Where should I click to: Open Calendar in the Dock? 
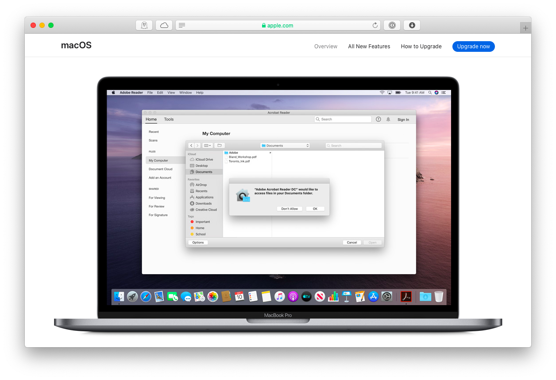pyautogui.click(x=239, y=296)
